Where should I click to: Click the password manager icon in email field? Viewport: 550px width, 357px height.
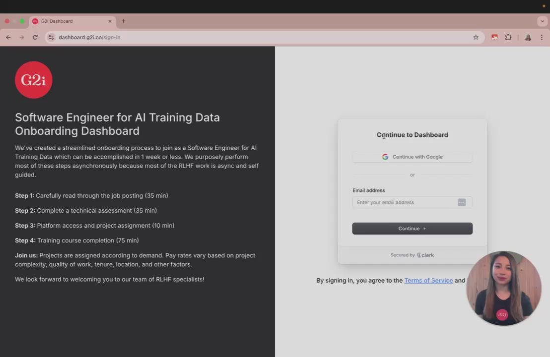(462, 202)
